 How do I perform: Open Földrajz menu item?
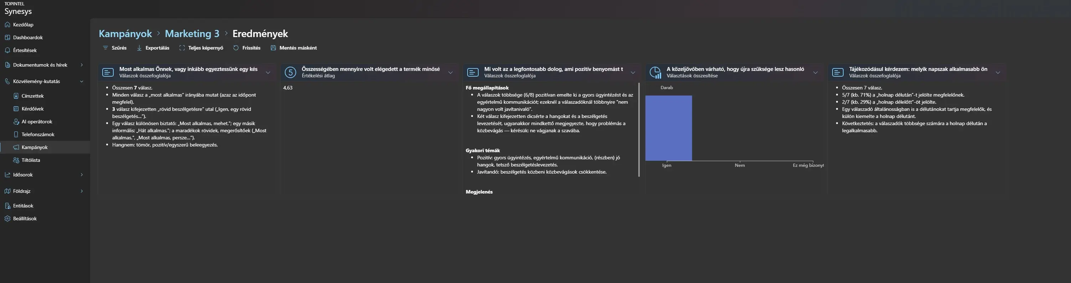(x=45, y=191)
